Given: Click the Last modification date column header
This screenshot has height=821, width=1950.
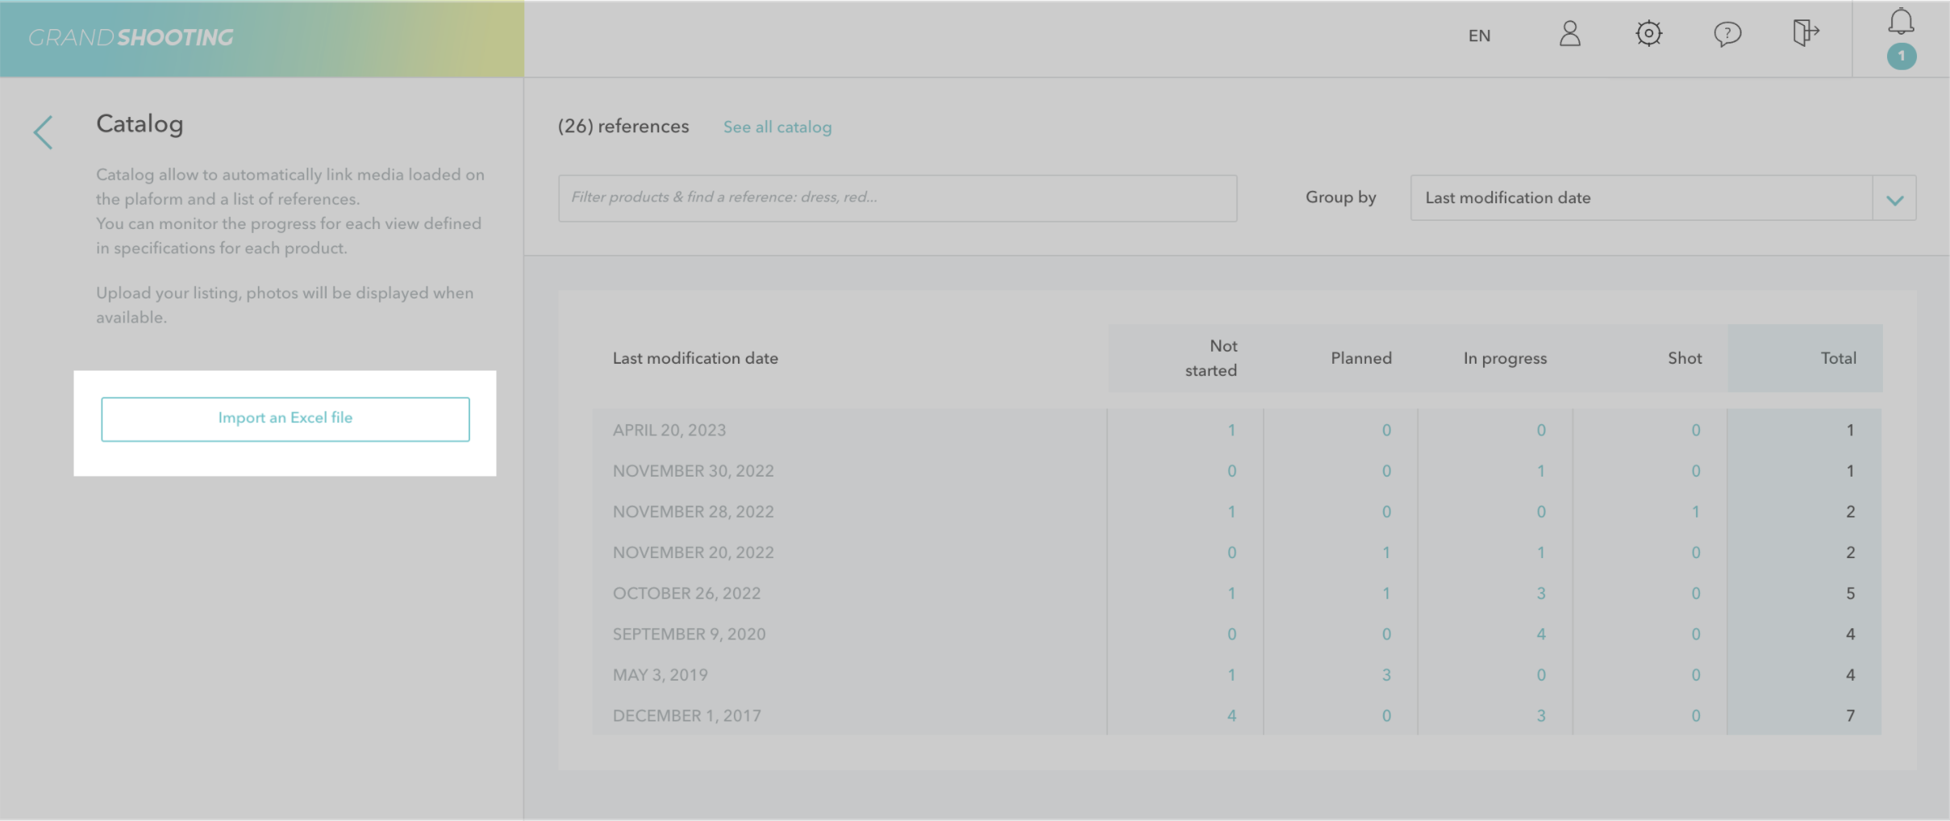Looking at the screenshot, I should pos(695,358).
